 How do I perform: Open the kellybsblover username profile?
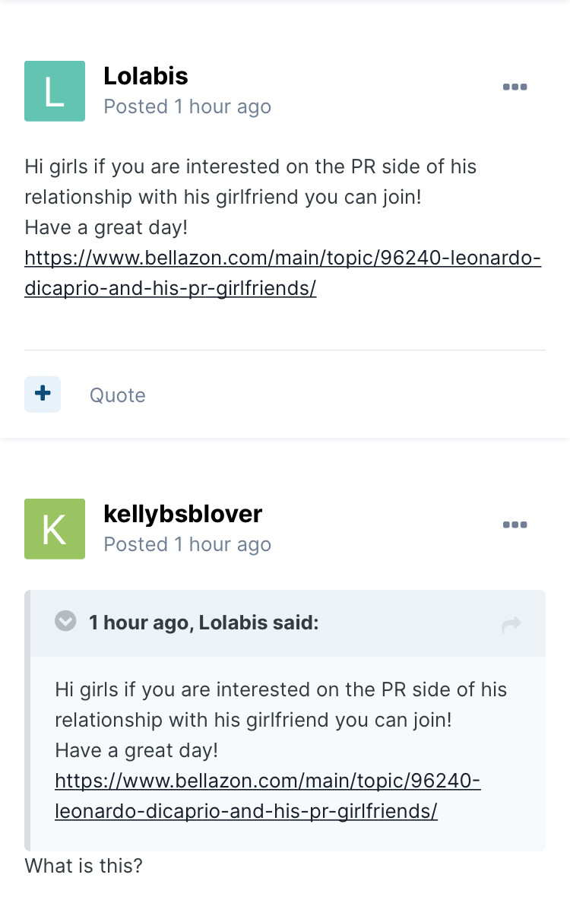(182, 514)
